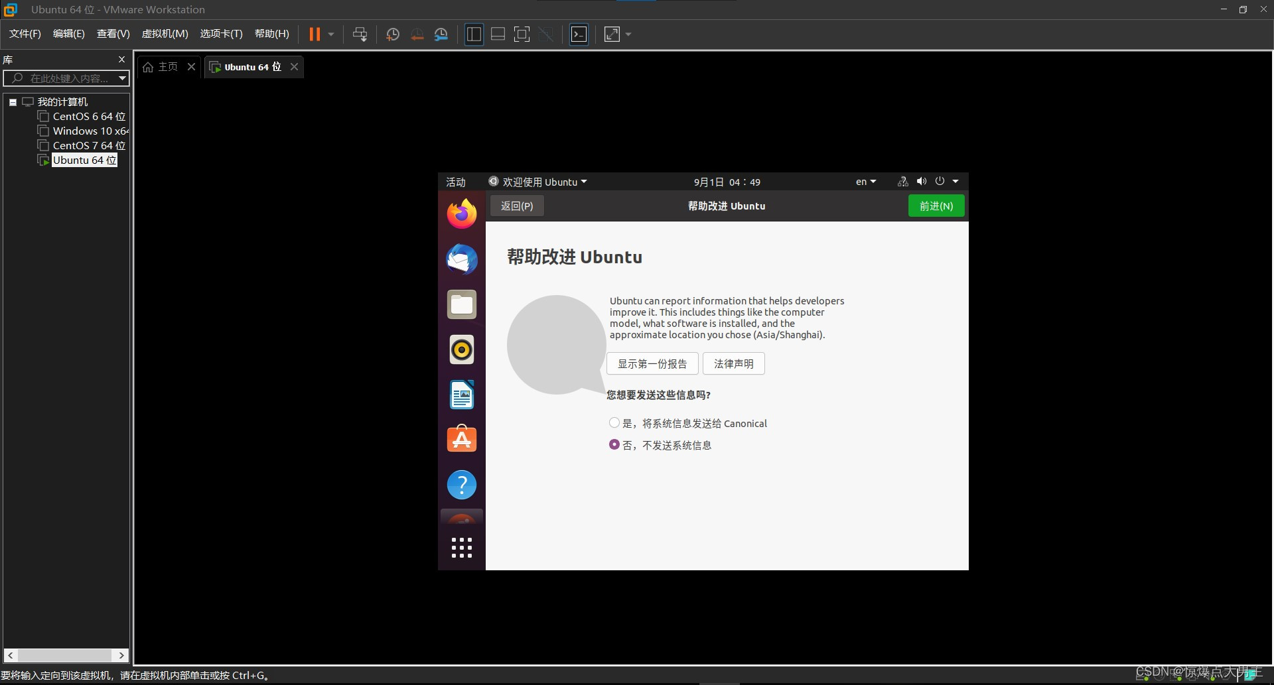Click the network icon in Ubuntu top bar
This screenshot has height=685, width=1274.
(x=902, y=182)
